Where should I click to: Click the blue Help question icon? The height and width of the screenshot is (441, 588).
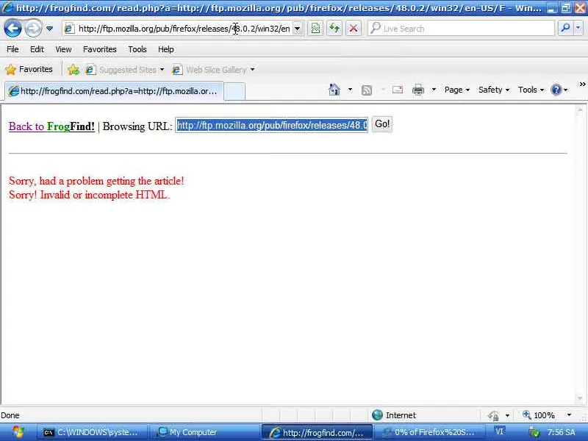point(556,90)
